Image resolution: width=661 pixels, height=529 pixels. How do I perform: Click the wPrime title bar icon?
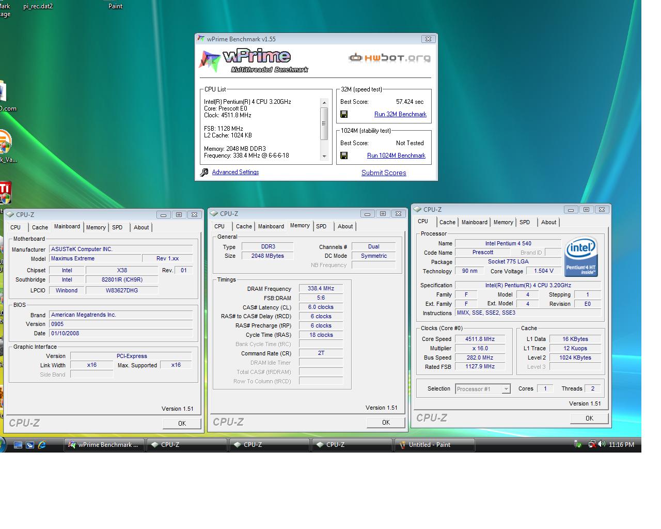pyautogui.click(x=201, y=39)
